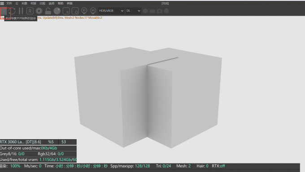This screenshot has height=172, width=305.
Task: Activate the focus picker F icon
Action: click(84, 11)
